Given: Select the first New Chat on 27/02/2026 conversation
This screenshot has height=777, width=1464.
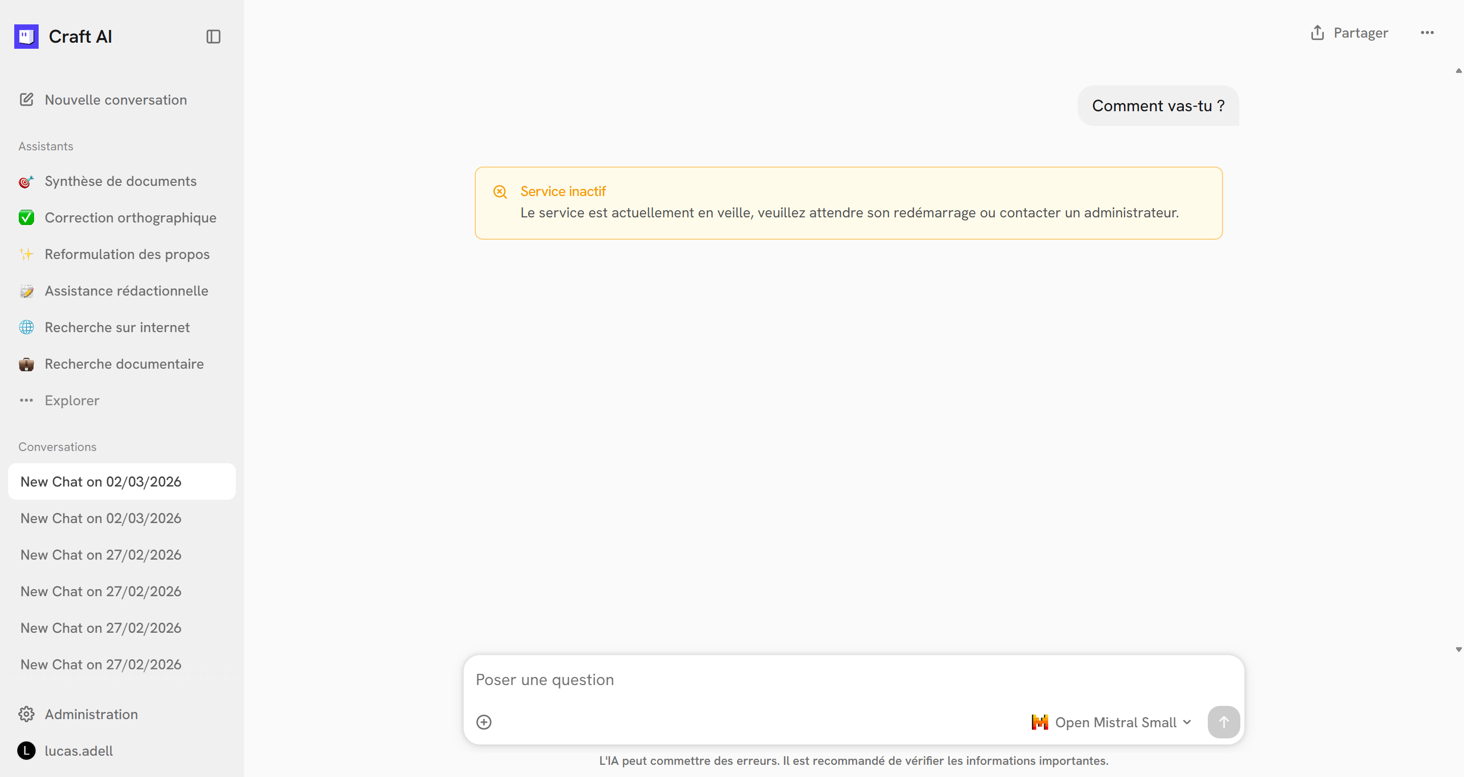Looking at the screenshot, I should 101,555.
